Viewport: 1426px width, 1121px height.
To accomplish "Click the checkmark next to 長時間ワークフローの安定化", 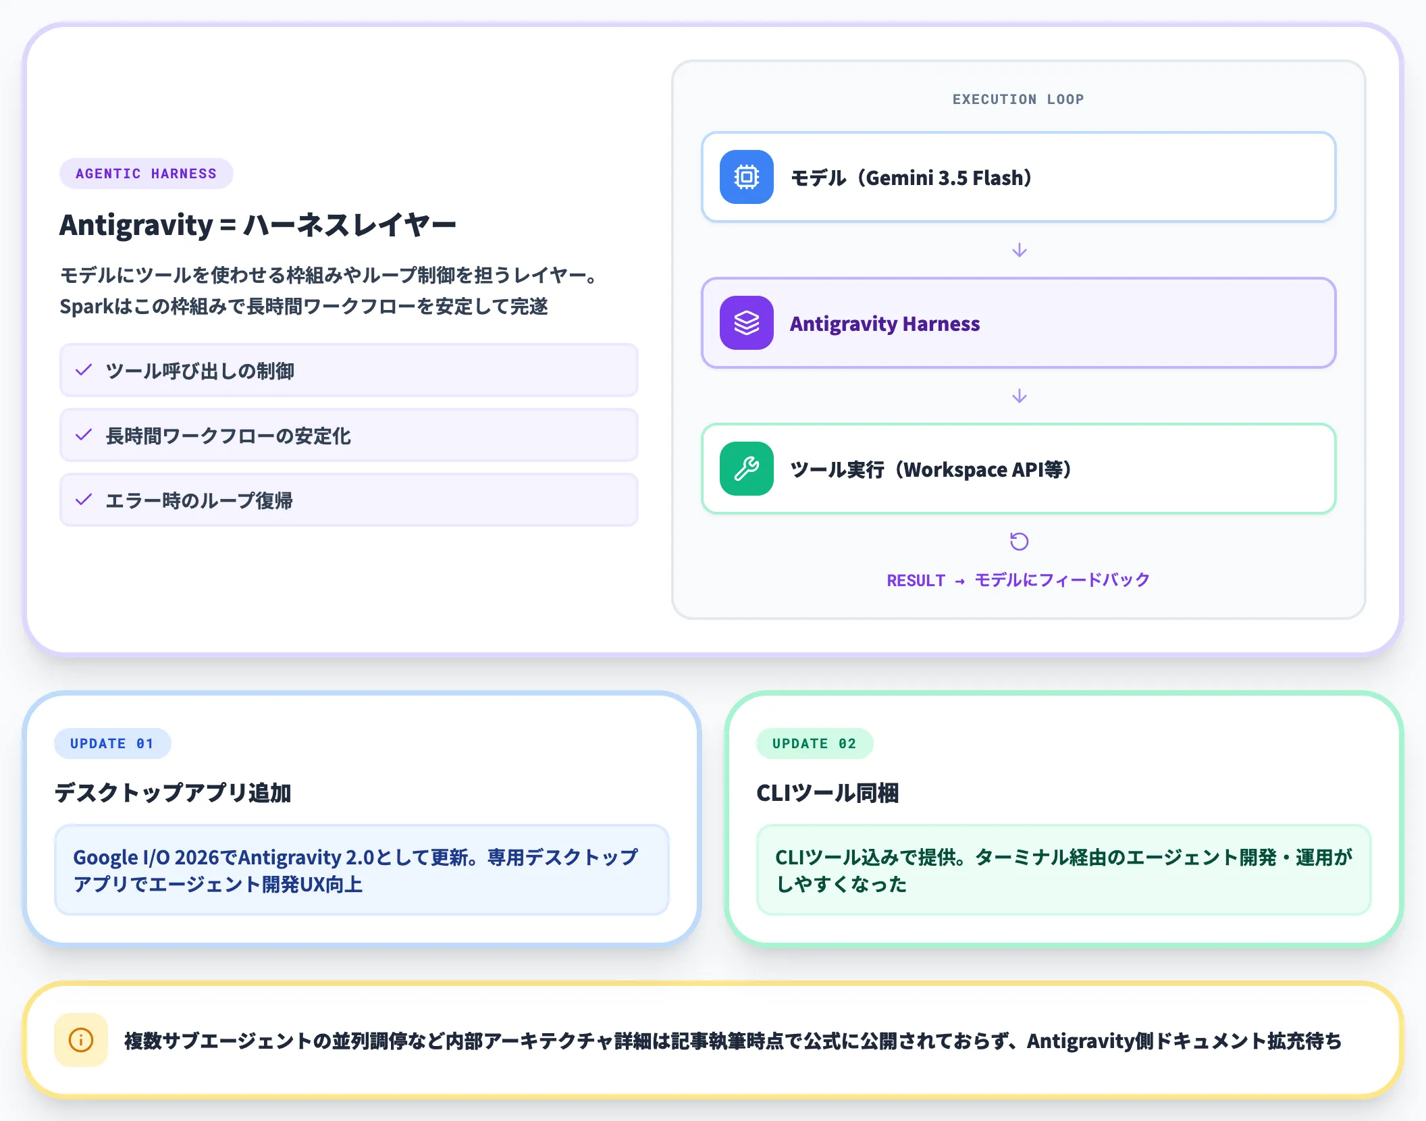I will [84, 435].
